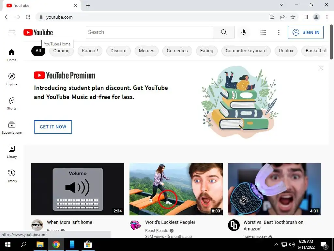Viewport: 334px width, 251px height.
Task: Click the SIGN IN button
Action: point(306,32)
